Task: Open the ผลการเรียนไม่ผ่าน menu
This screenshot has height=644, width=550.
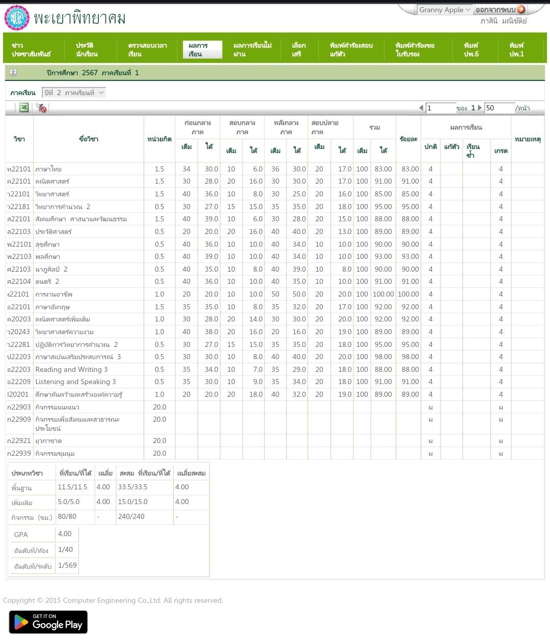Action: pos(252,49)
